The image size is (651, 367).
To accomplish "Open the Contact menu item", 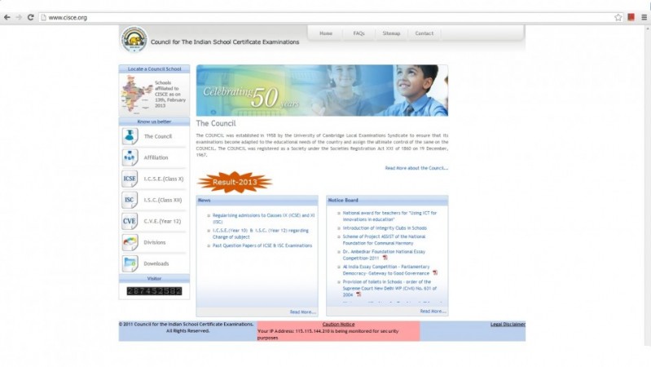I will tap(424, 33).
